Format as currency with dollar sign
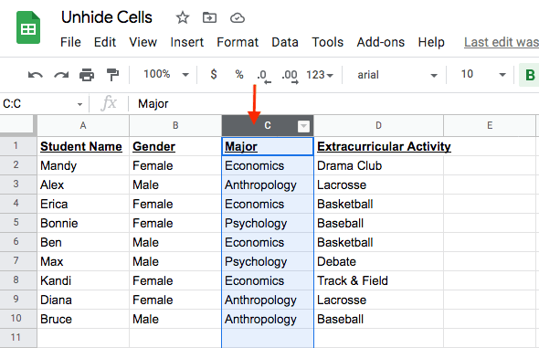539x348 pixels. (x=214, y=74)
